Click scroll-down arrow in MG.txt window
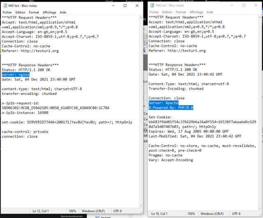The image size is (263, 218). click(x=260, y=208)
